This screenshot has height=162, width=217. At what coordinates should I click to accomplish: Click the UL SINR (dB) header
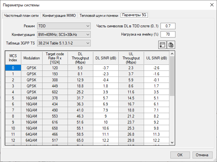click(156, 58)
